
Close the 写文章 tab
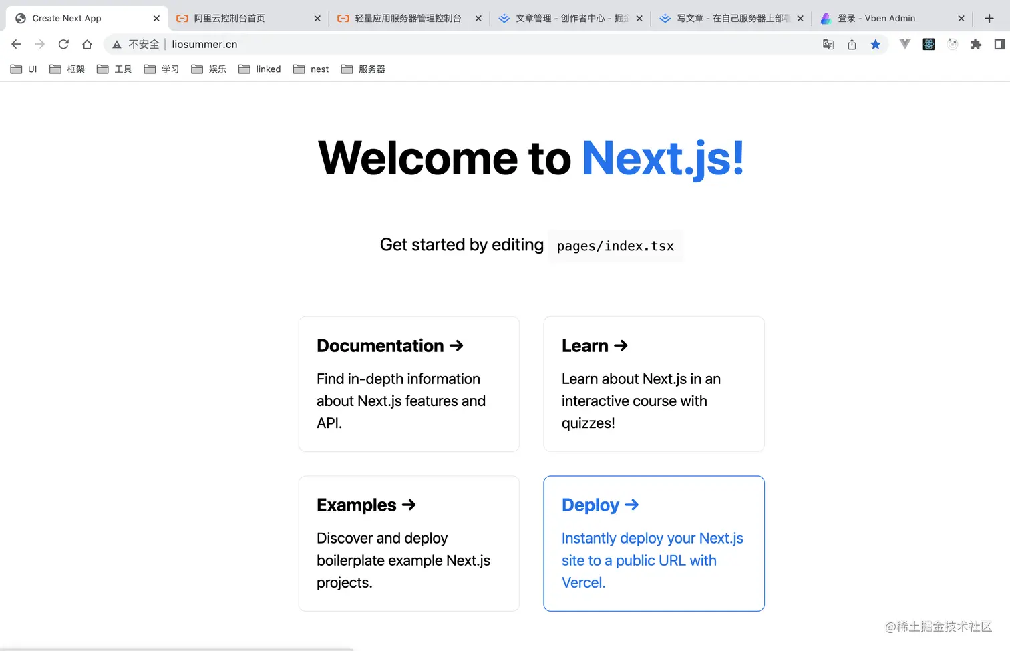tap(800, 19)
